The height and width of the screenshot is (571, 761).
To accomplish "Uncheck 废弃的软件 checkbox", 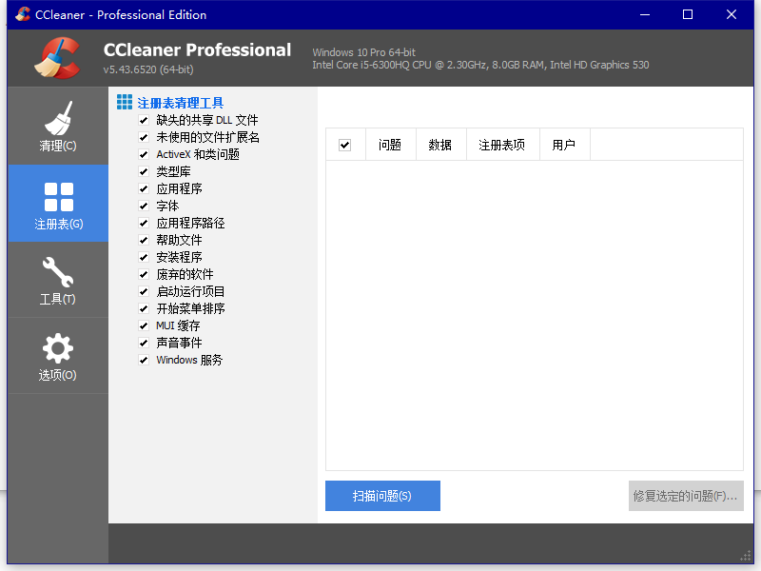I will pos(144,274).
